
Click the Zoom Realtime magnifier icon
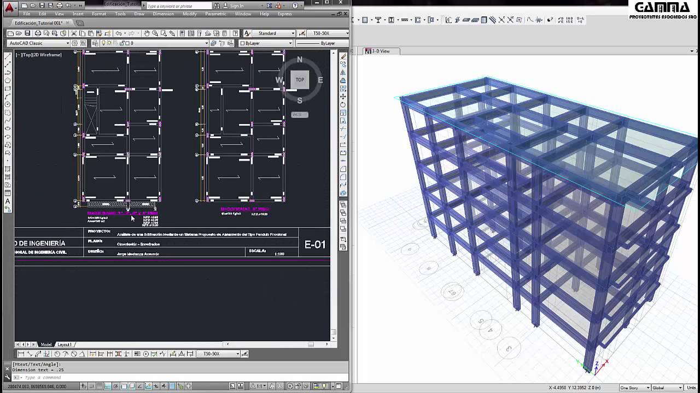pos(155,33)
